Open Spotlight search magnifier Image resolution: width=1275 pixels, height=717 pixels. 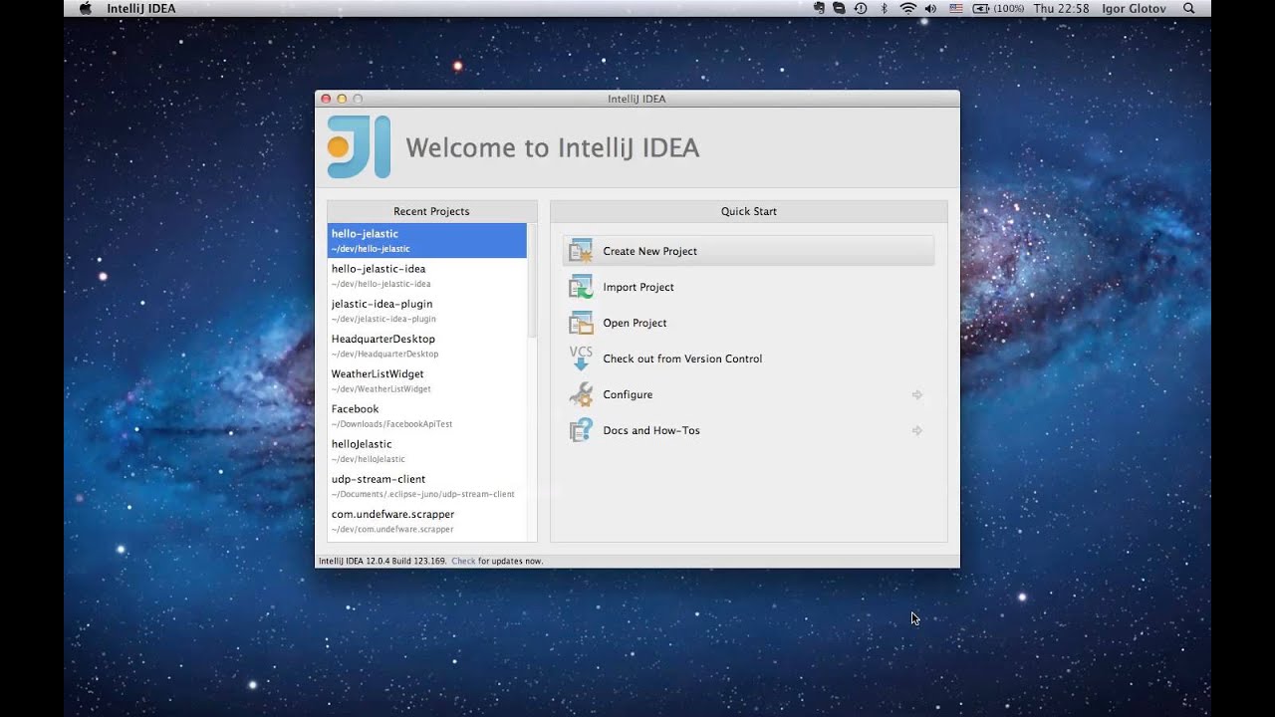pos(1188,8)
